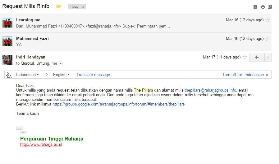
Task: Dismiss the translation bar with the x
Action: pyautogui.click(x=267, y=75)
